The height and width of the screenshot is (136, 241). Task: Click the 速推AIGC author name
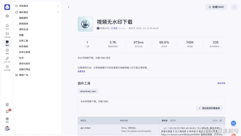click(105, 28)
